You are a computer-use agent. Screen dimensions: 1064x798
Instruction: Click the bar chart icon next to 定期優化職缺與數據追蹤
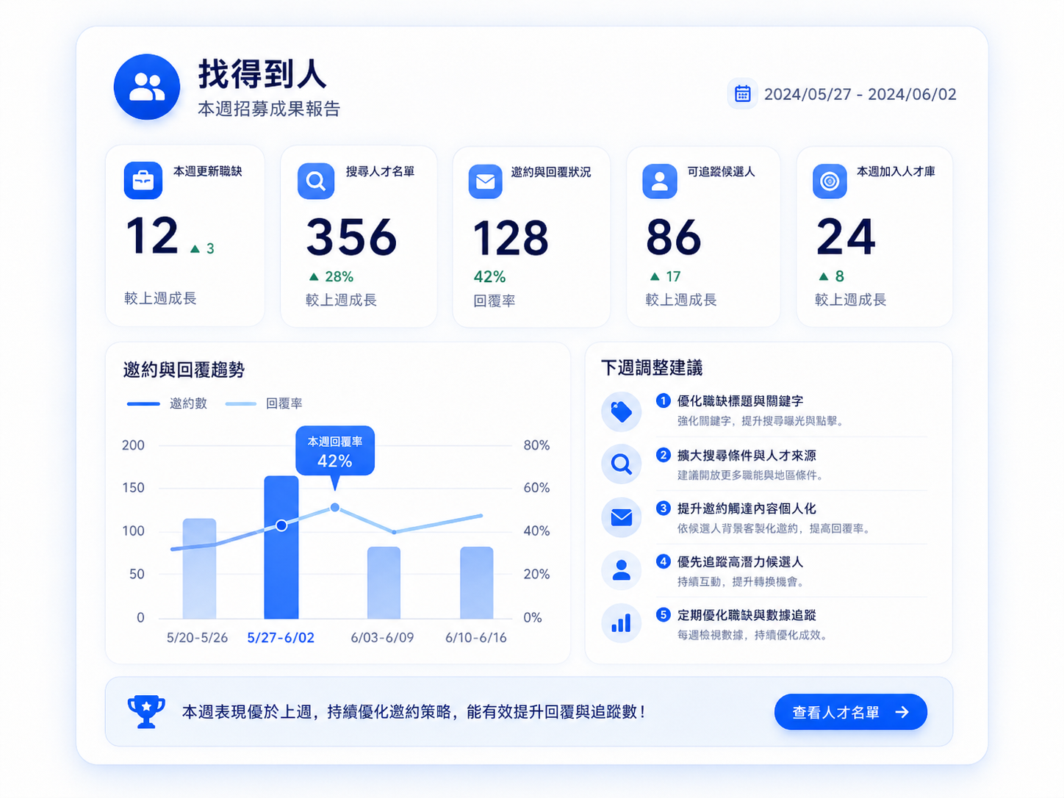[x=622, y=623]
